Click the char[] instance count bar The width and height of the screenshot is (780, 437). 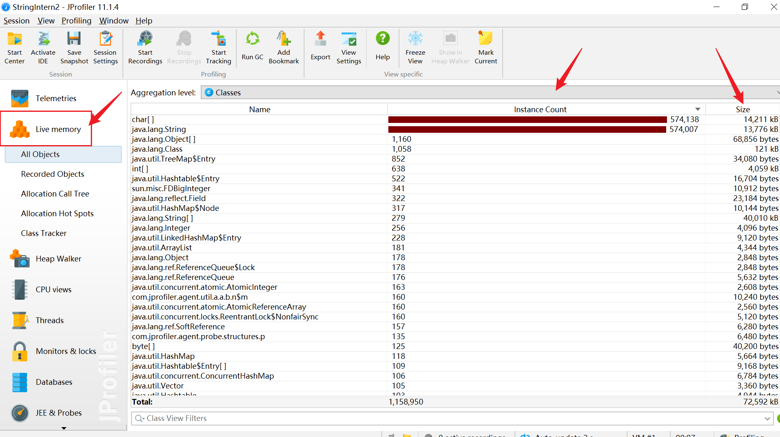(x=527, y=120)
